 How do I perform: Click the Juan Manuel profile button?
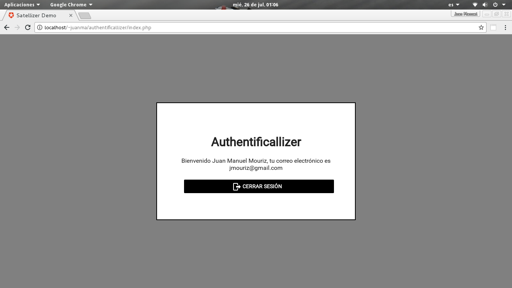[x=466, y=14]
